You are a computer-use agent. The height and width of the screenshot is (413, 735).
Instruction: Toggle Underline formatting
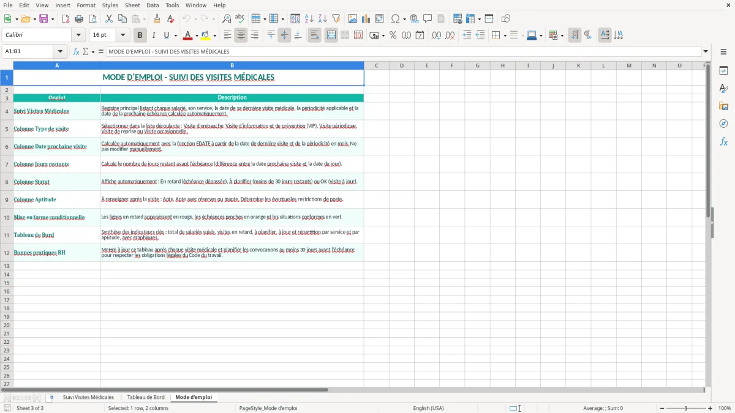(x=166, y=35)
